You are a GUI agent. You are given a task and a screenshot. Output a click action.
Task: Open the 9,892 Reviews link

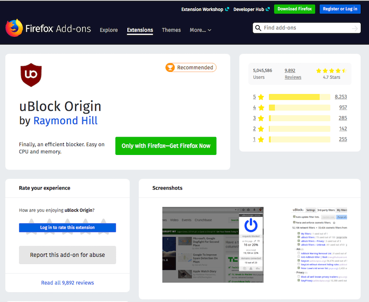pos(293,74)
